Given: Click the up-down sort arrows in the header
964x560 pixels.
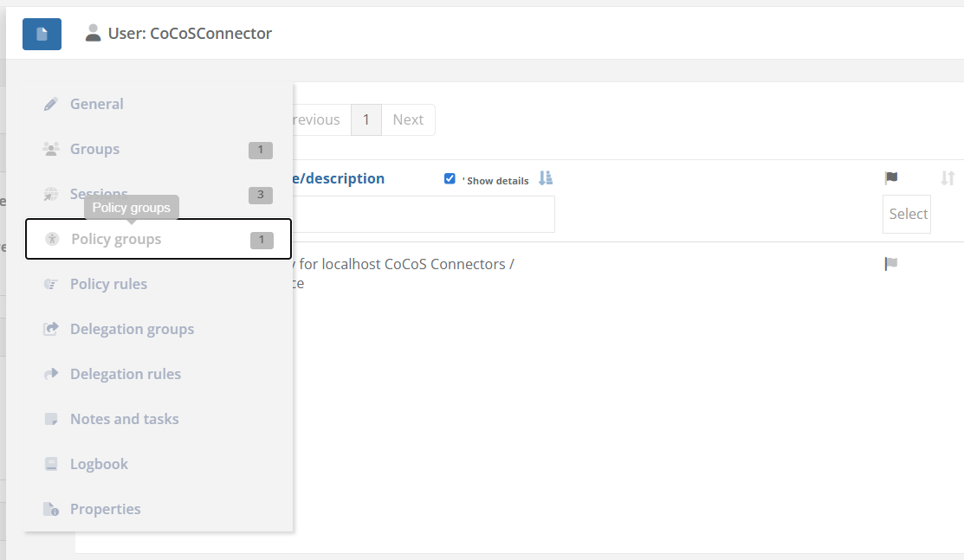Looking at the screenshot, I should click(948, 178).
